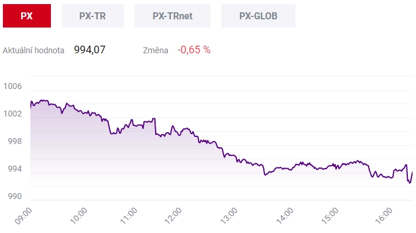Click the 12:00 time axis label
The width and height of the screenshot is (416, 233).
(x=173, y=216)
